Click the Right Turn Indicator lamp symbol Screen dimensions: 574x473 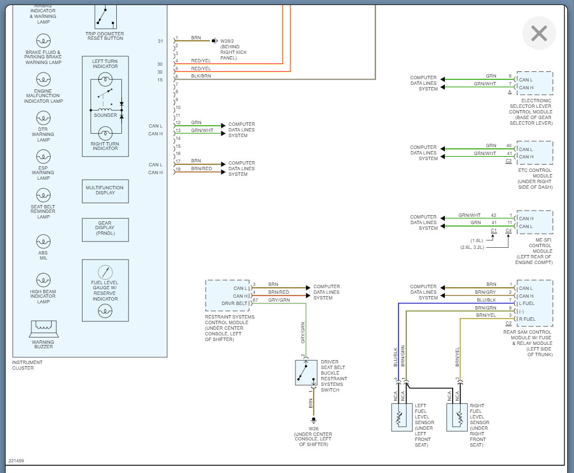pyautogui.click(x=106, y=133)
